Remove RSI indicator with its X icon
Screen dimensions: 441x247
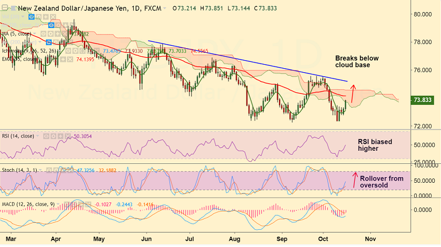click(68, 136)
